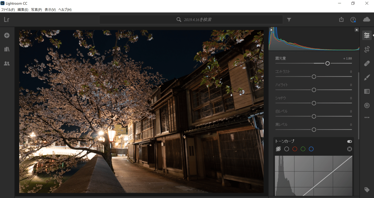Select the parametric curve mode icon

tap(278, 149)
